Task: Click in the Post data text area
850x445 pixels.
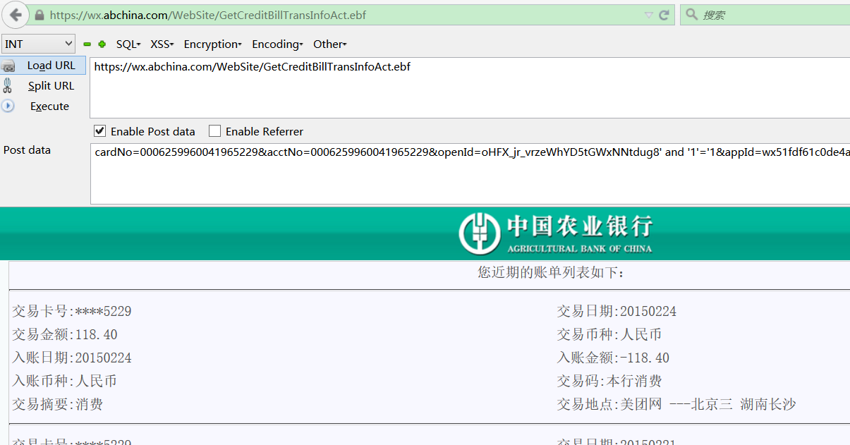Action: click(x=470, y=173)
